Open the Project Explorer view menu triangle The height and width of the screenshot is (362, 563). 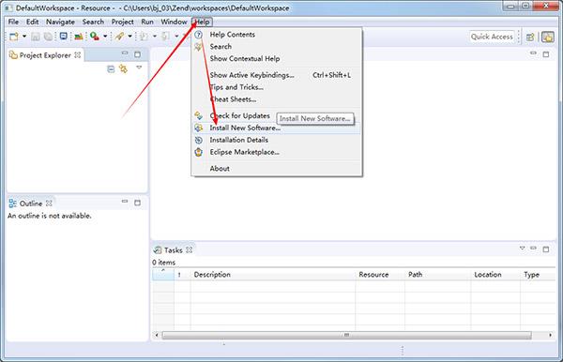tap(139, 68)
